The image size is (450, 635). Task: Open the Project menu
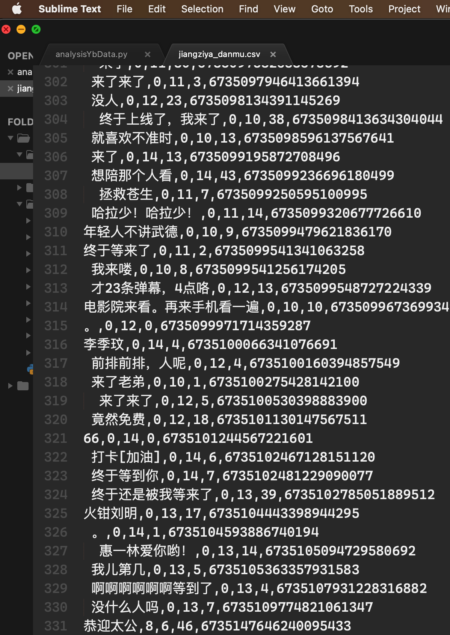pyautogui.click(x=404, y=9)
